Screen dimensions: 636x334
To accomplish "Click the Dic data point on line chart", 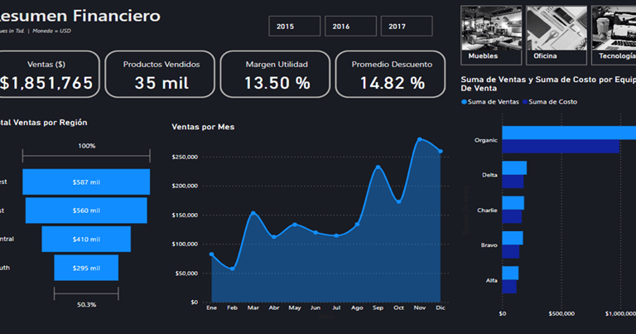I will [x=441, y=152].
